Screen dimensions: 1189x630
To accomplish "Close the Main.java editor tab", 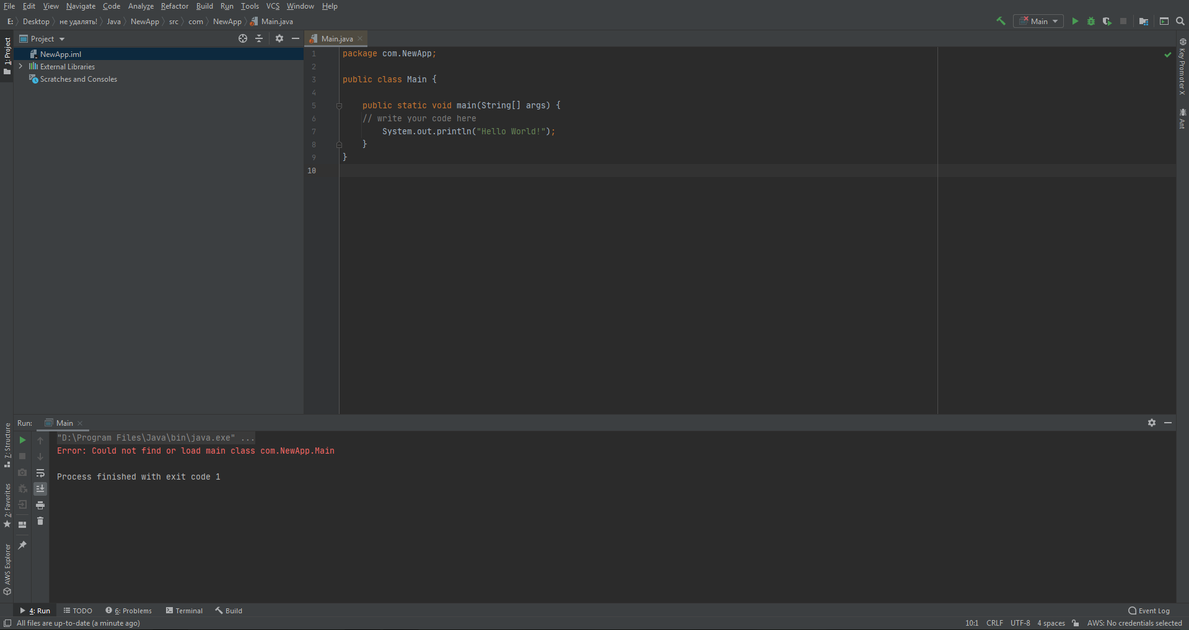I will click(360, 38).
